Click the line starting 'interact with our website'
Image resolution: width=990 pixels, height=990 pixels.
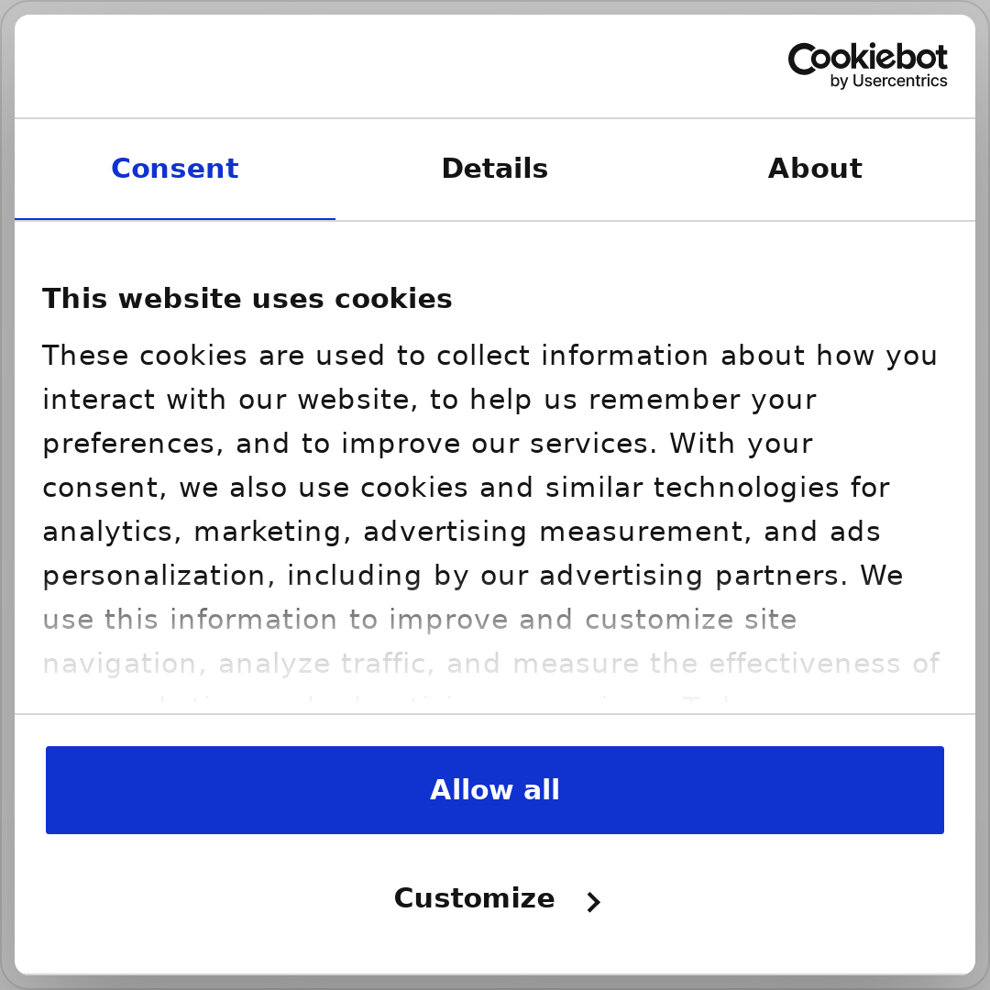(429, 400)
